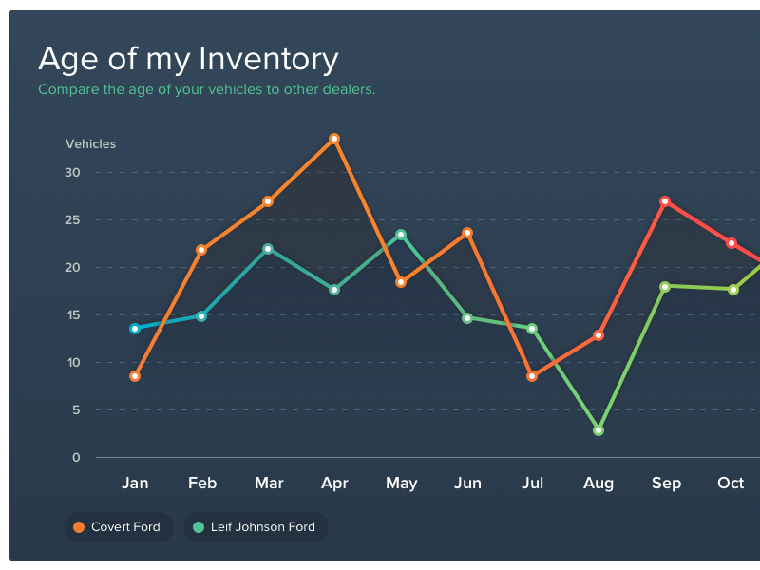760x570 pixels.
Task: Select Covert Ford's June data point
Action: tap(467, 233)
